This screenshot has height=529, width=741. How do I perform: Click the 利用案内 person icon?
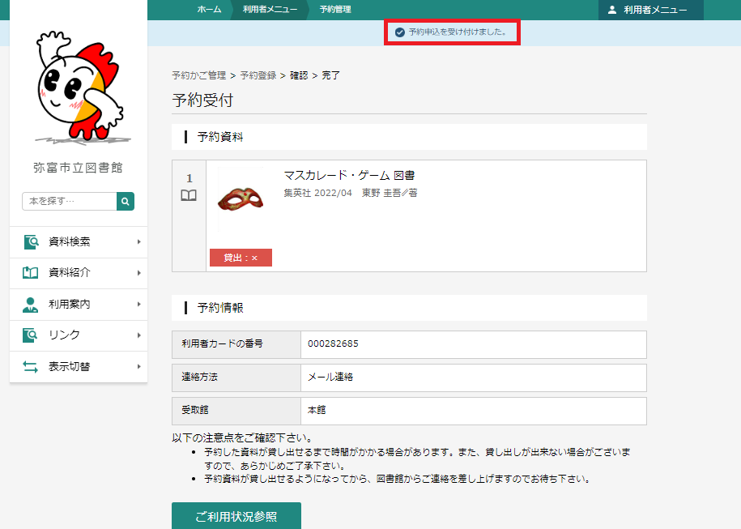pos(31,305)
